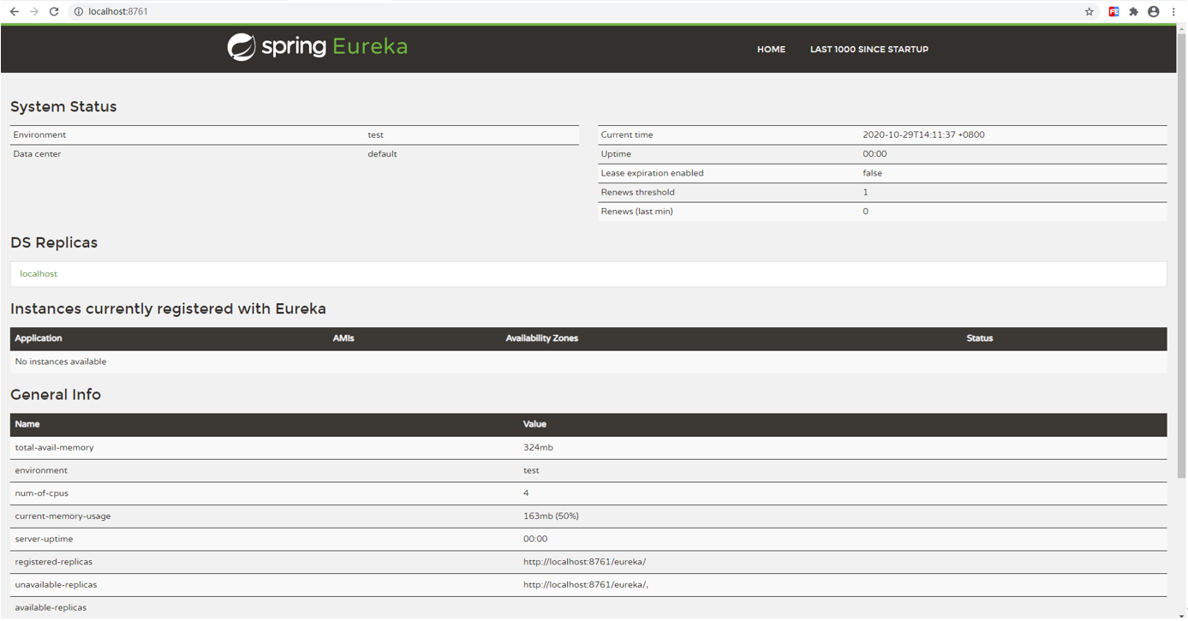Click the Availability Zones column header

pos(541,338)
